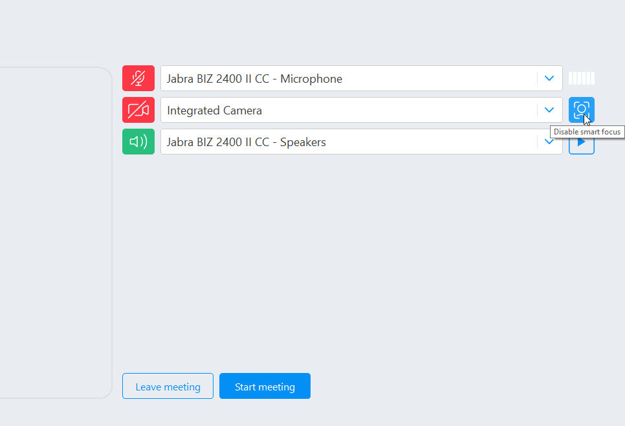Click the video preview panel
The width and height of the screenshot is (625, 426).
pos(56,233)
